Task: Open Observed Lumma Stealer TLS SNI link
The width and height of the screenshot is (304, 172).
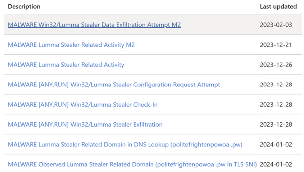Action: (132, 164)
